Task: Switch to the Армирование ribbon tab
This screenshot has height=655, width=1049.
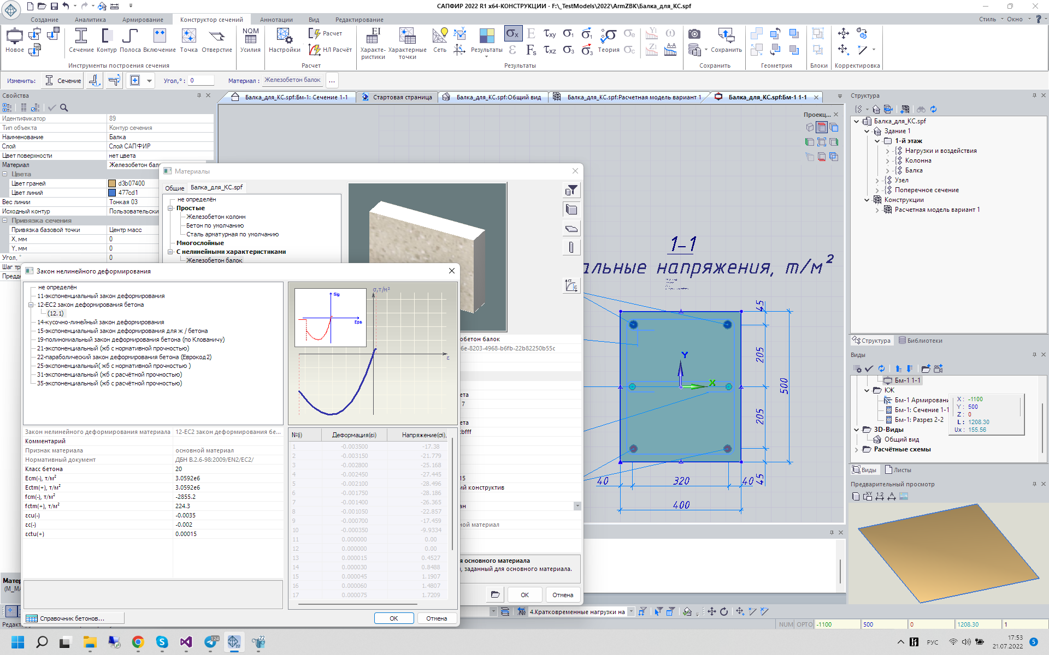Action: 143,20
